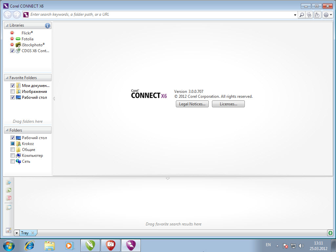Viewport: 336px width, 252px height.
Task: Enable the Изображения favorite folder checkbox
Action: click(x=12, y=92)
